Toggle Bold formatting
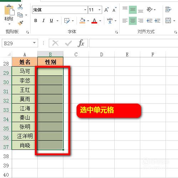Screen dimensions: 178x178 (x=36, y=21)
